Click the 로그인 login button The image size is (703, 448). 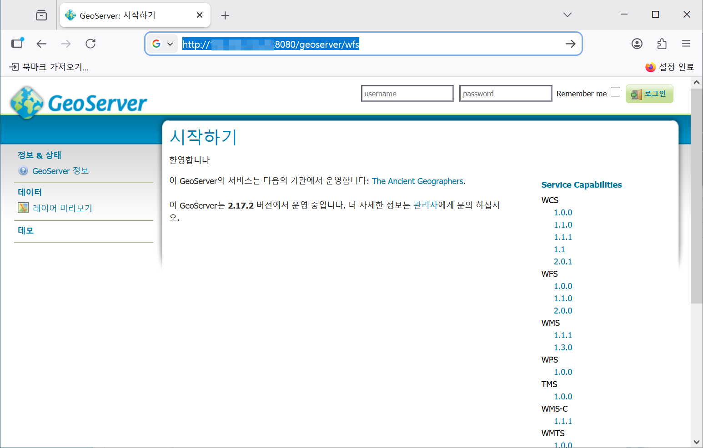click(649, 94)
